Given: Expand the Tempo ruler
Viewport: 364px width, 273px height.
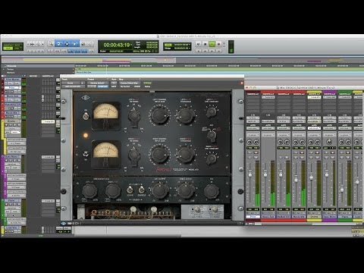Looking at the screenshot, I should click(4, 69).
